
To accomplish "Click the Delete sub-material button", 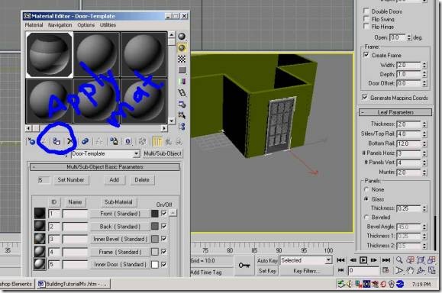I will pyautogui.click(x=142, y=180).
